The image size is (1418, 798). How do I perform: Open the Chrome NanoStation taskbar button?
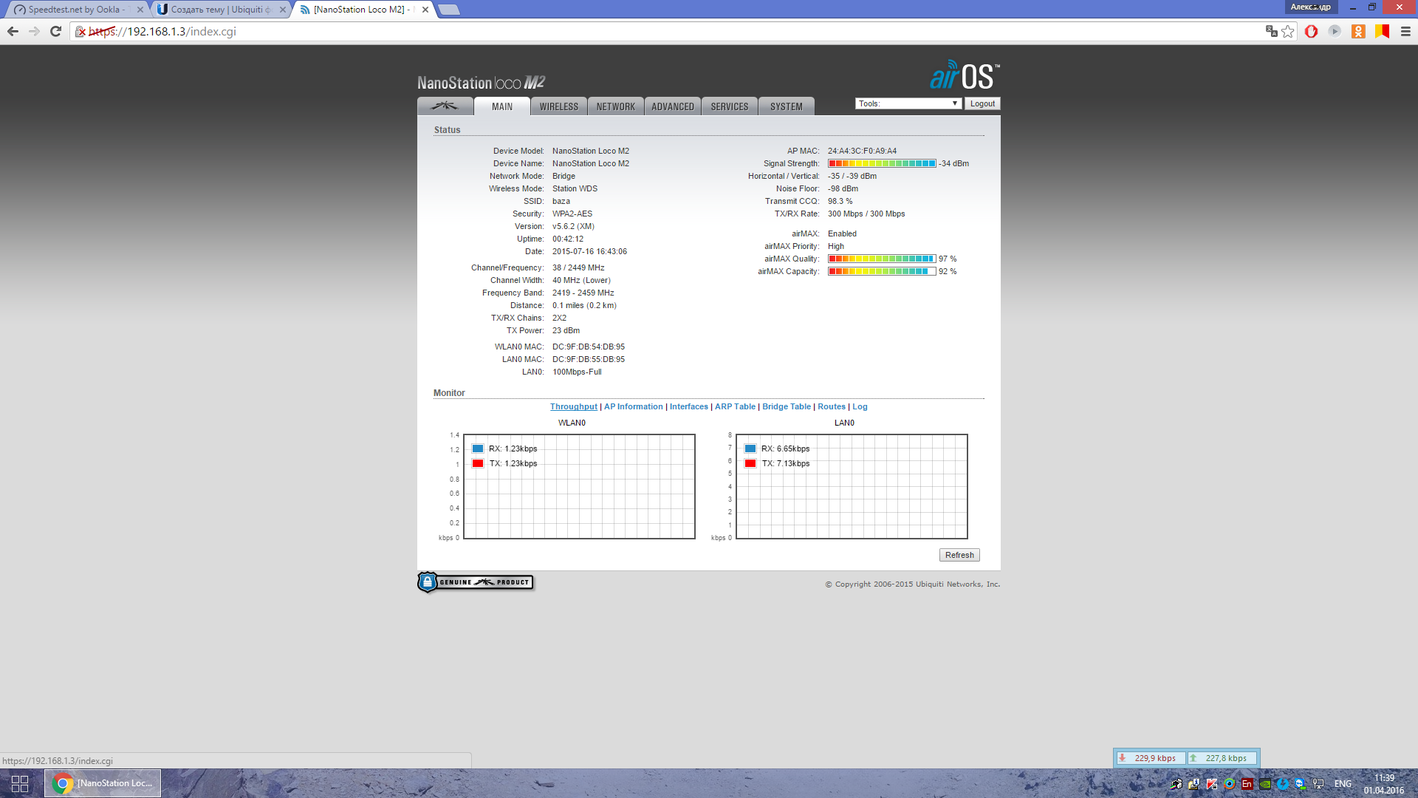point(103,783)
